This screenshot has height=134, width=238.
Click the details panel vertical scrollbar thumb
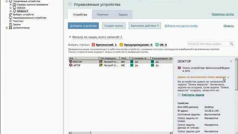point(237,75)
